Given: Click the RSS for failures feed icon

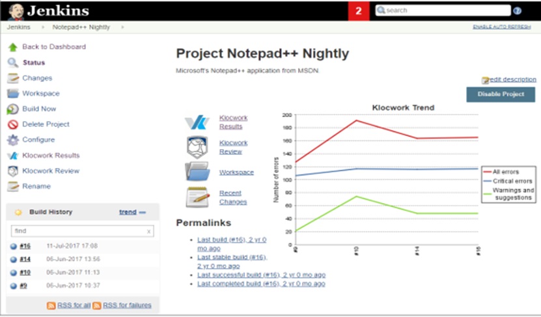Looking at the screenshot, I should click(x=97, y=306).
